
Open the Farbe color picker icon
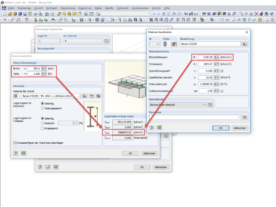coord(174,44)
